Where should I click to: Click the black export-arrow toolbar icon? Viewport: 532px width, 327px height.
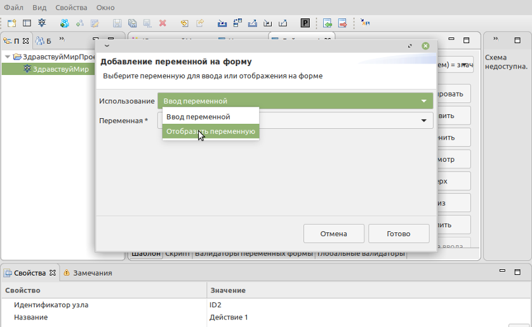(x=283, y=23)
